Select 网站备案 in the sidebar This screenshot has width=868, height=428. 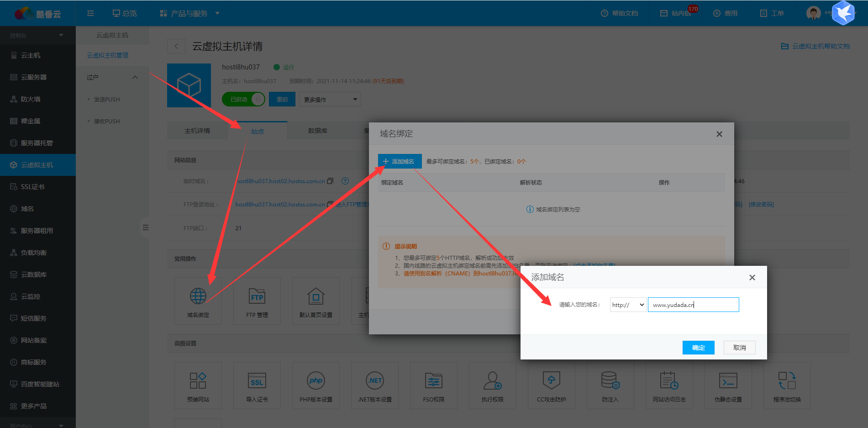(x=37, y=340)
